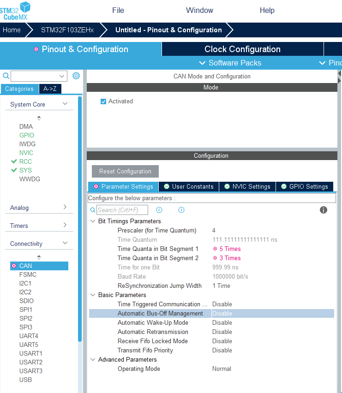This screenshot has width=342, height=393.
Task: Expand the Analog category
Action: 65,207
